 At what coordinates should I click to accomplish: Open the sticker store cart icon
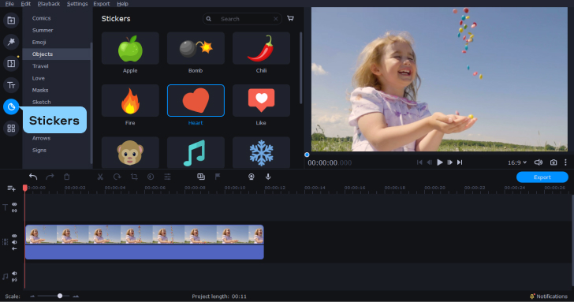(290, 18)
